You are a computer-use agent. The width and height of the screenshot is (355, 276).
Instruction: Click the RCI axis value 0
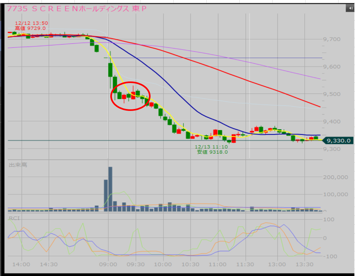(325, 238)
